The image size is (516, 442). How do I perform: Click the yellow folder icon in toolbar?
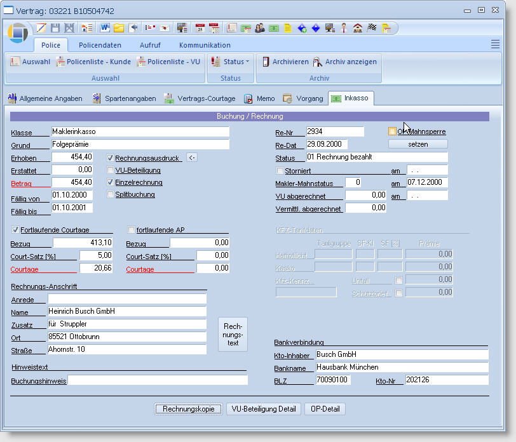pos(119,28)
